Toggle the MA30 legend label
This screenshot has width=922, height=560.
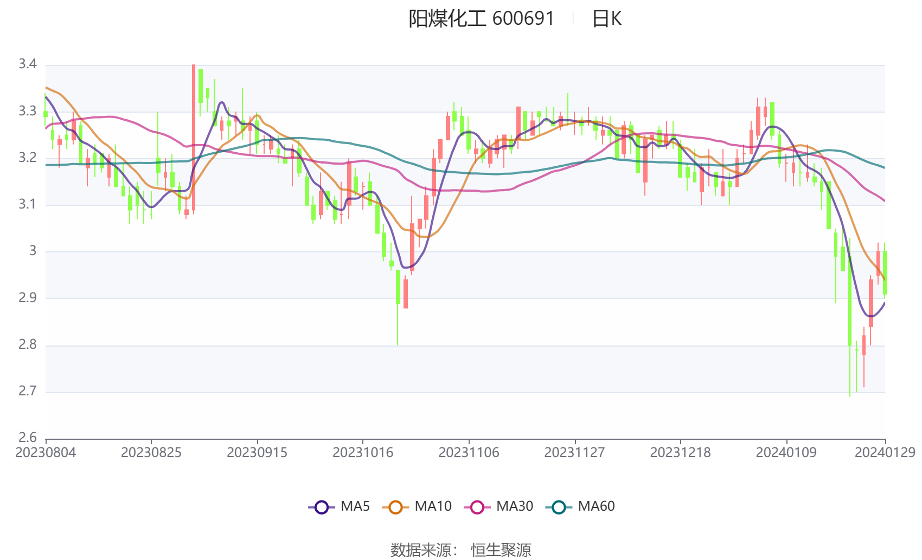coord(515,506)
